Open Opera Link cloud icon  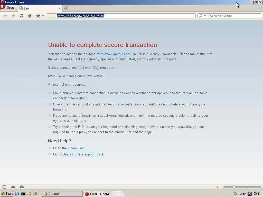tap(13, 187)
